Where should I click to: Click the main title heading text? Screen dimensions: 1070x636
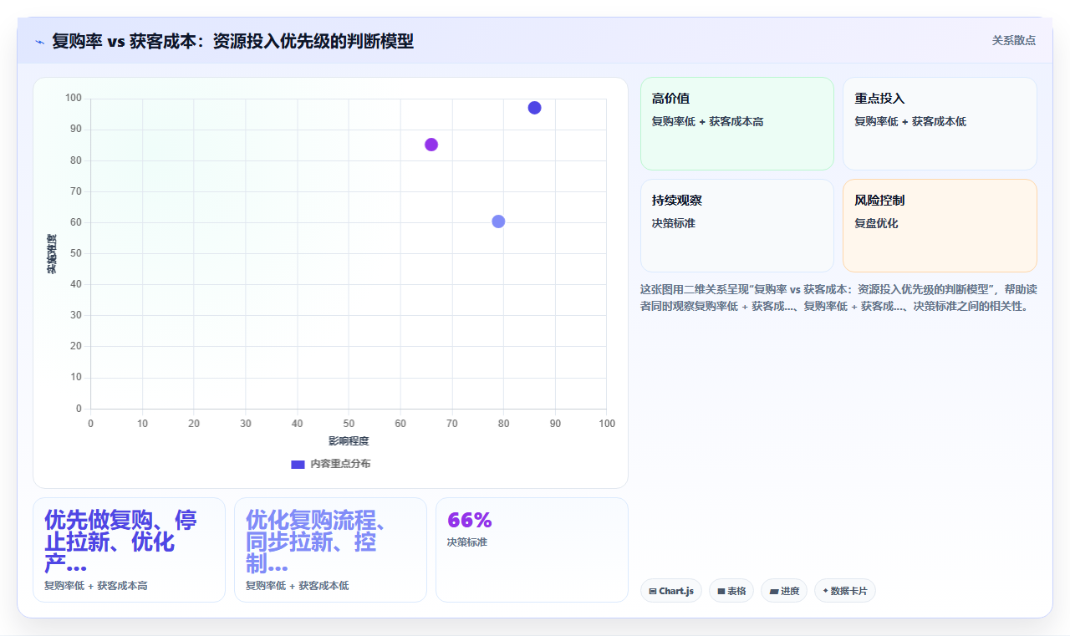click(x=232, y=41)
